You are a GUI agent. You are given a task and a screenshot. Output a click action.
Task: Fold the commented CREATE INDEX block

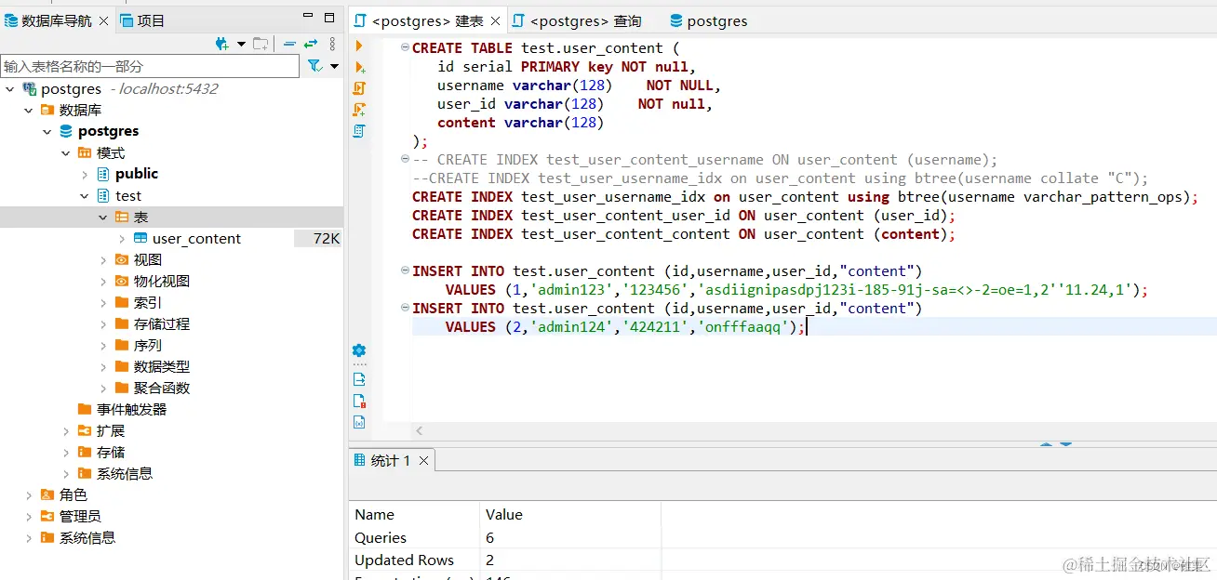[x=405, y=159]
